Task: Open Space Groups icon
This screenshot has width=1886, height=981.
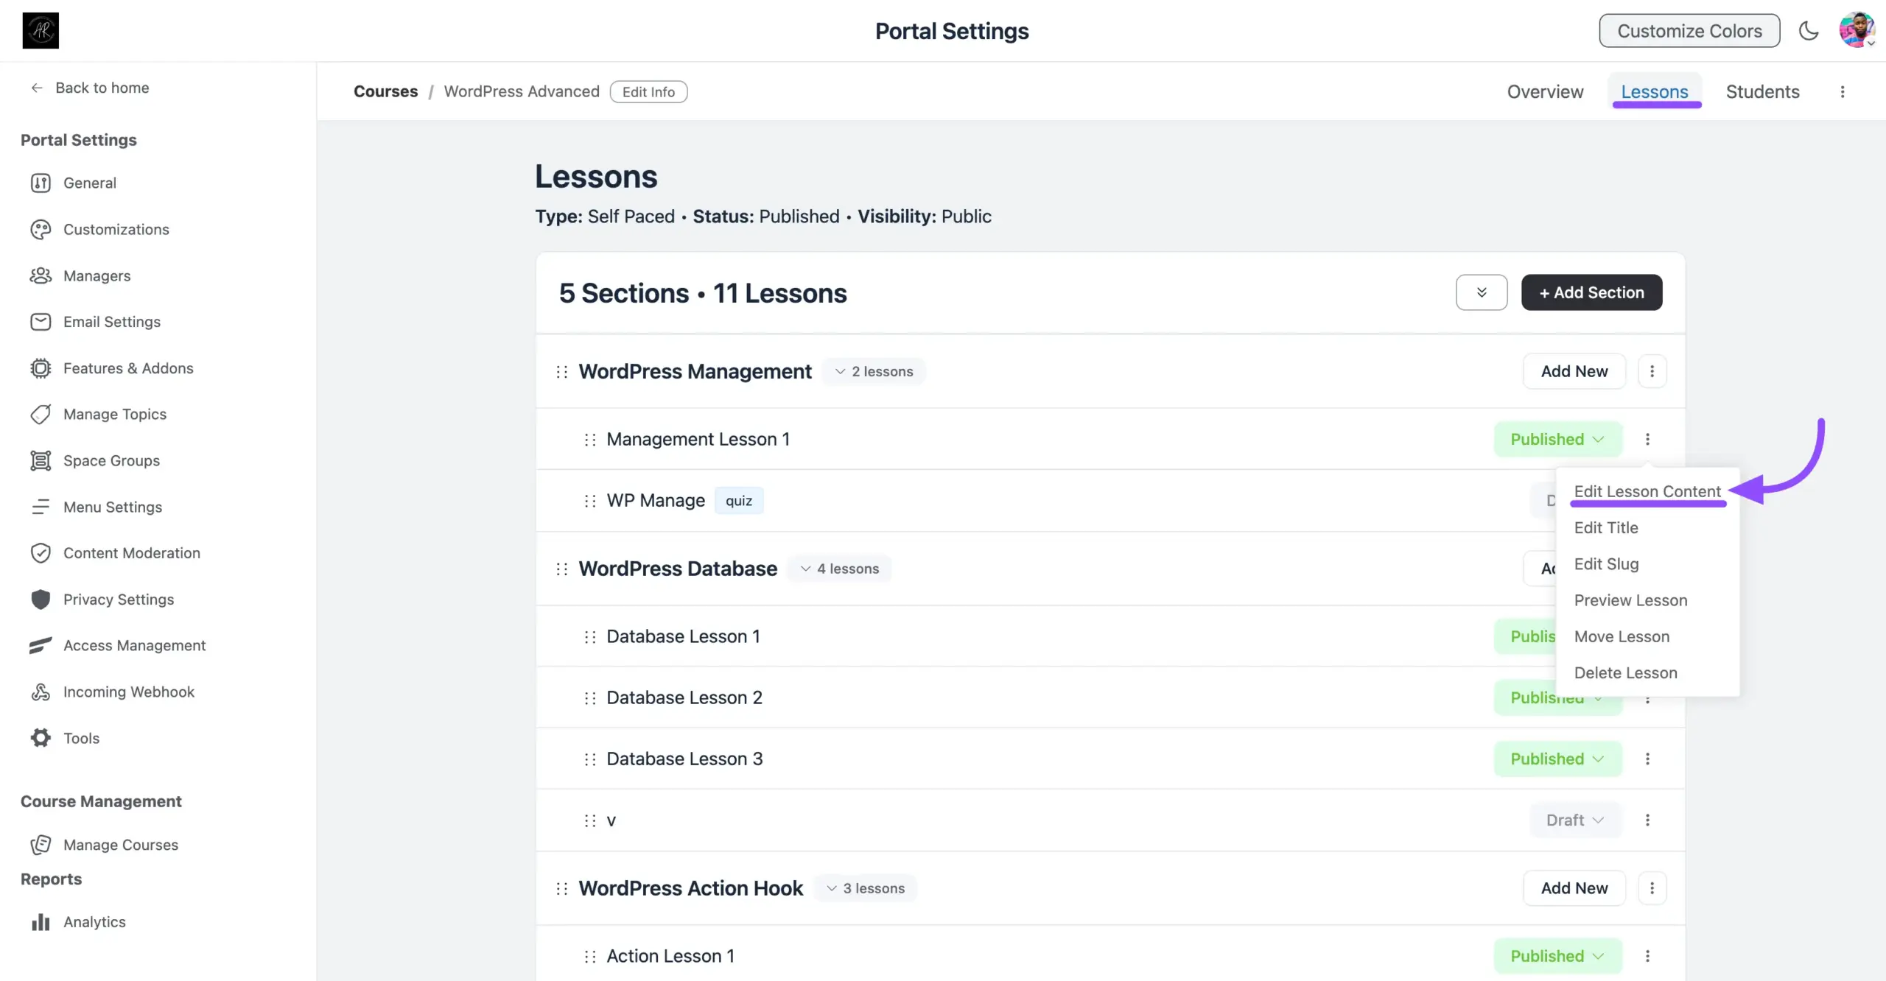Action: [41, 460]
